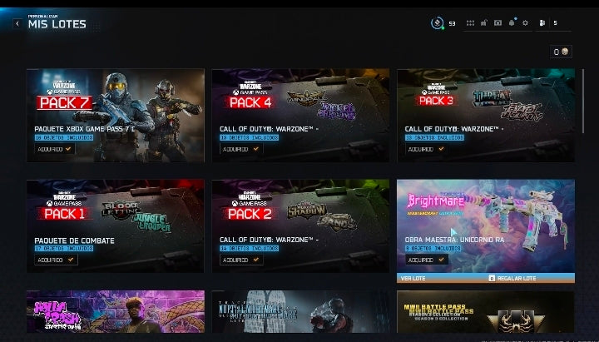Image resolution: width=599 pixels, height=342 pixels.
Task: Click the vertical scrollbar of the bundle list
Action: coord(583,102)
